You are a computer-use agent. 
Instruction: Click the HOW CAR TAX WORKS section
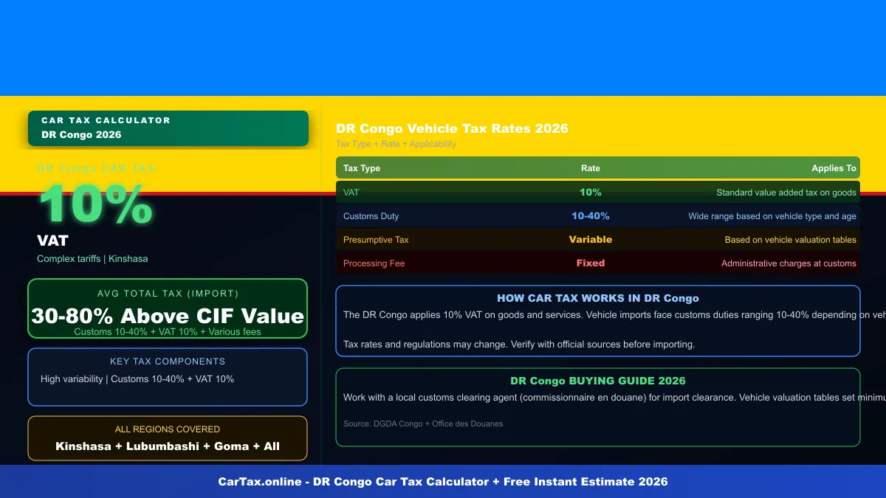pos(598,319)
